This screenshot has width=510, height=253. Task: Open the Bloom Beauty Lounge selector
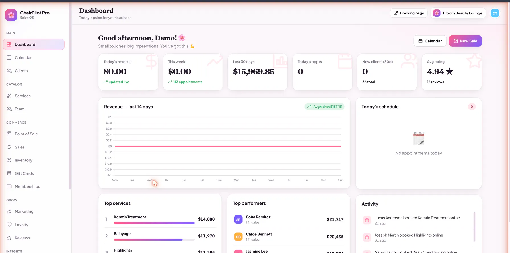tap(458, 13)
